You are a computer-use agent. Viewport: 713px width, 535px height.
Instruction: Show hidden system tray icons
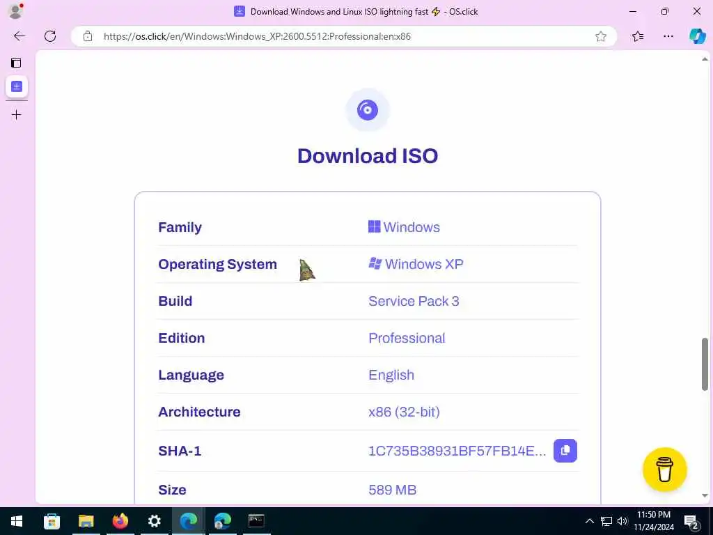click(589, 521)
